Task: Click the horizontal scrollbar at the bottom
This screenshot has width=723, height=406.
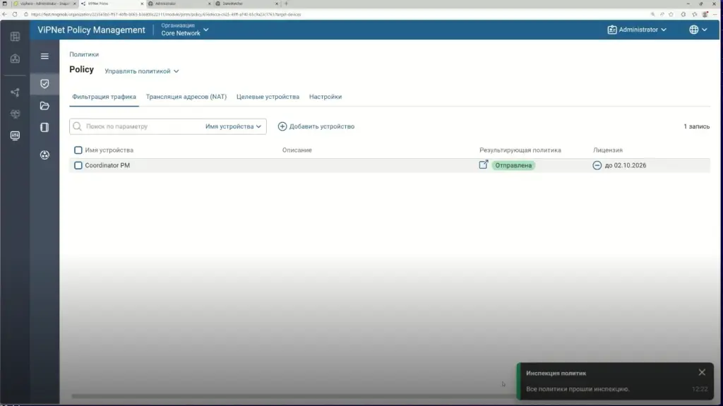Action: pos(294,396)
